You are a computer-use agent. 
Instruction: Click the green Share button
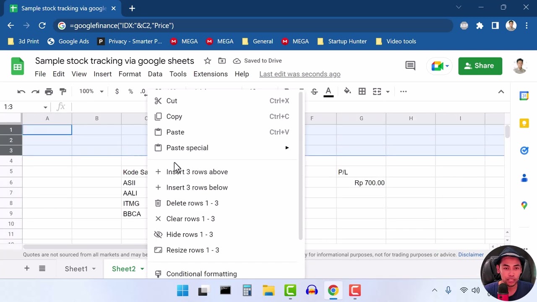480,66
